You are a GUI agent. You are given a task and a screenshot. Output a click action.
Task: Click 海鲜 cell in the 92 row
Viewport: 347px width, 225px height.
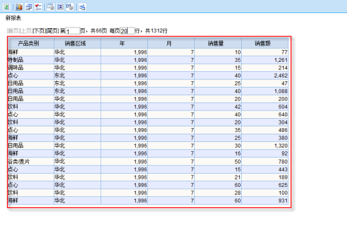31,154
